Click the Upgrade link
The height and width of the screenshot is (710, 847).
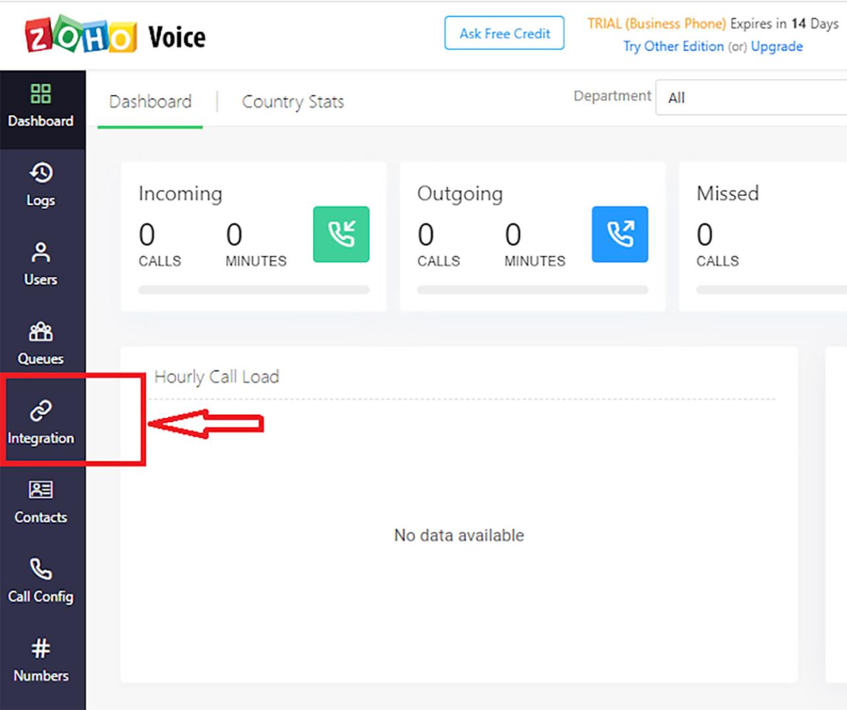[777, 46]
